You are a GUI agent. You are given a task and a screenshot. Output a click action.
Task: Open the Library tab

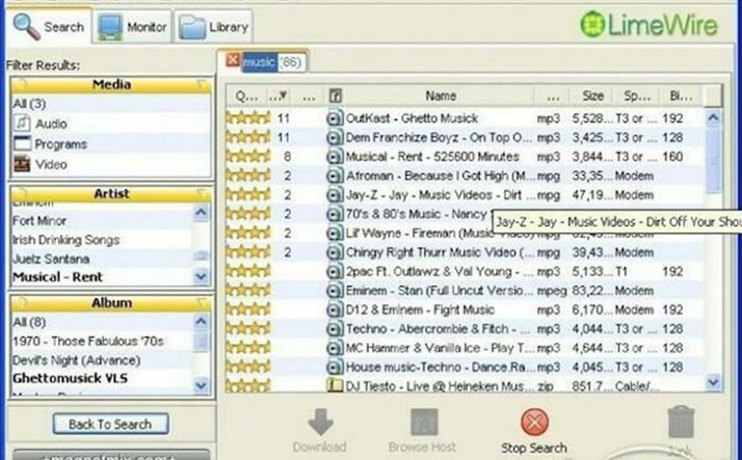pos(214,27)
